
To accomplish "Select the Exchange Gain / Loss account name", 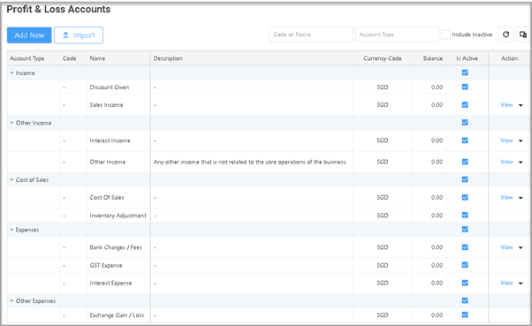I will click(x=117, y=315).
